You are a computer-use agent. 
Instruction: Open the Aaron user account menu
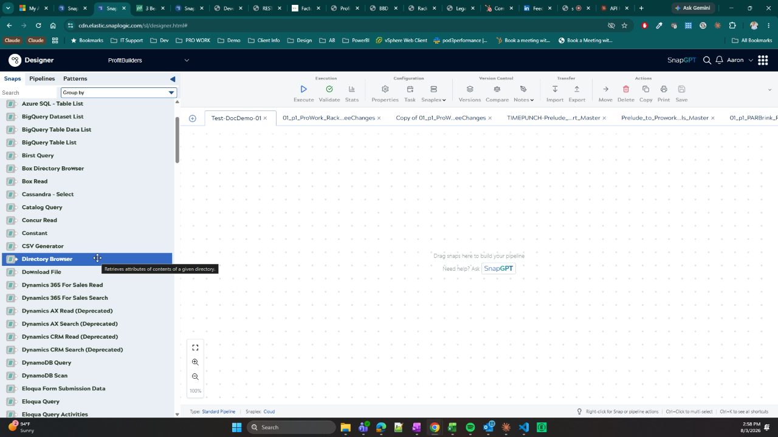740,60
